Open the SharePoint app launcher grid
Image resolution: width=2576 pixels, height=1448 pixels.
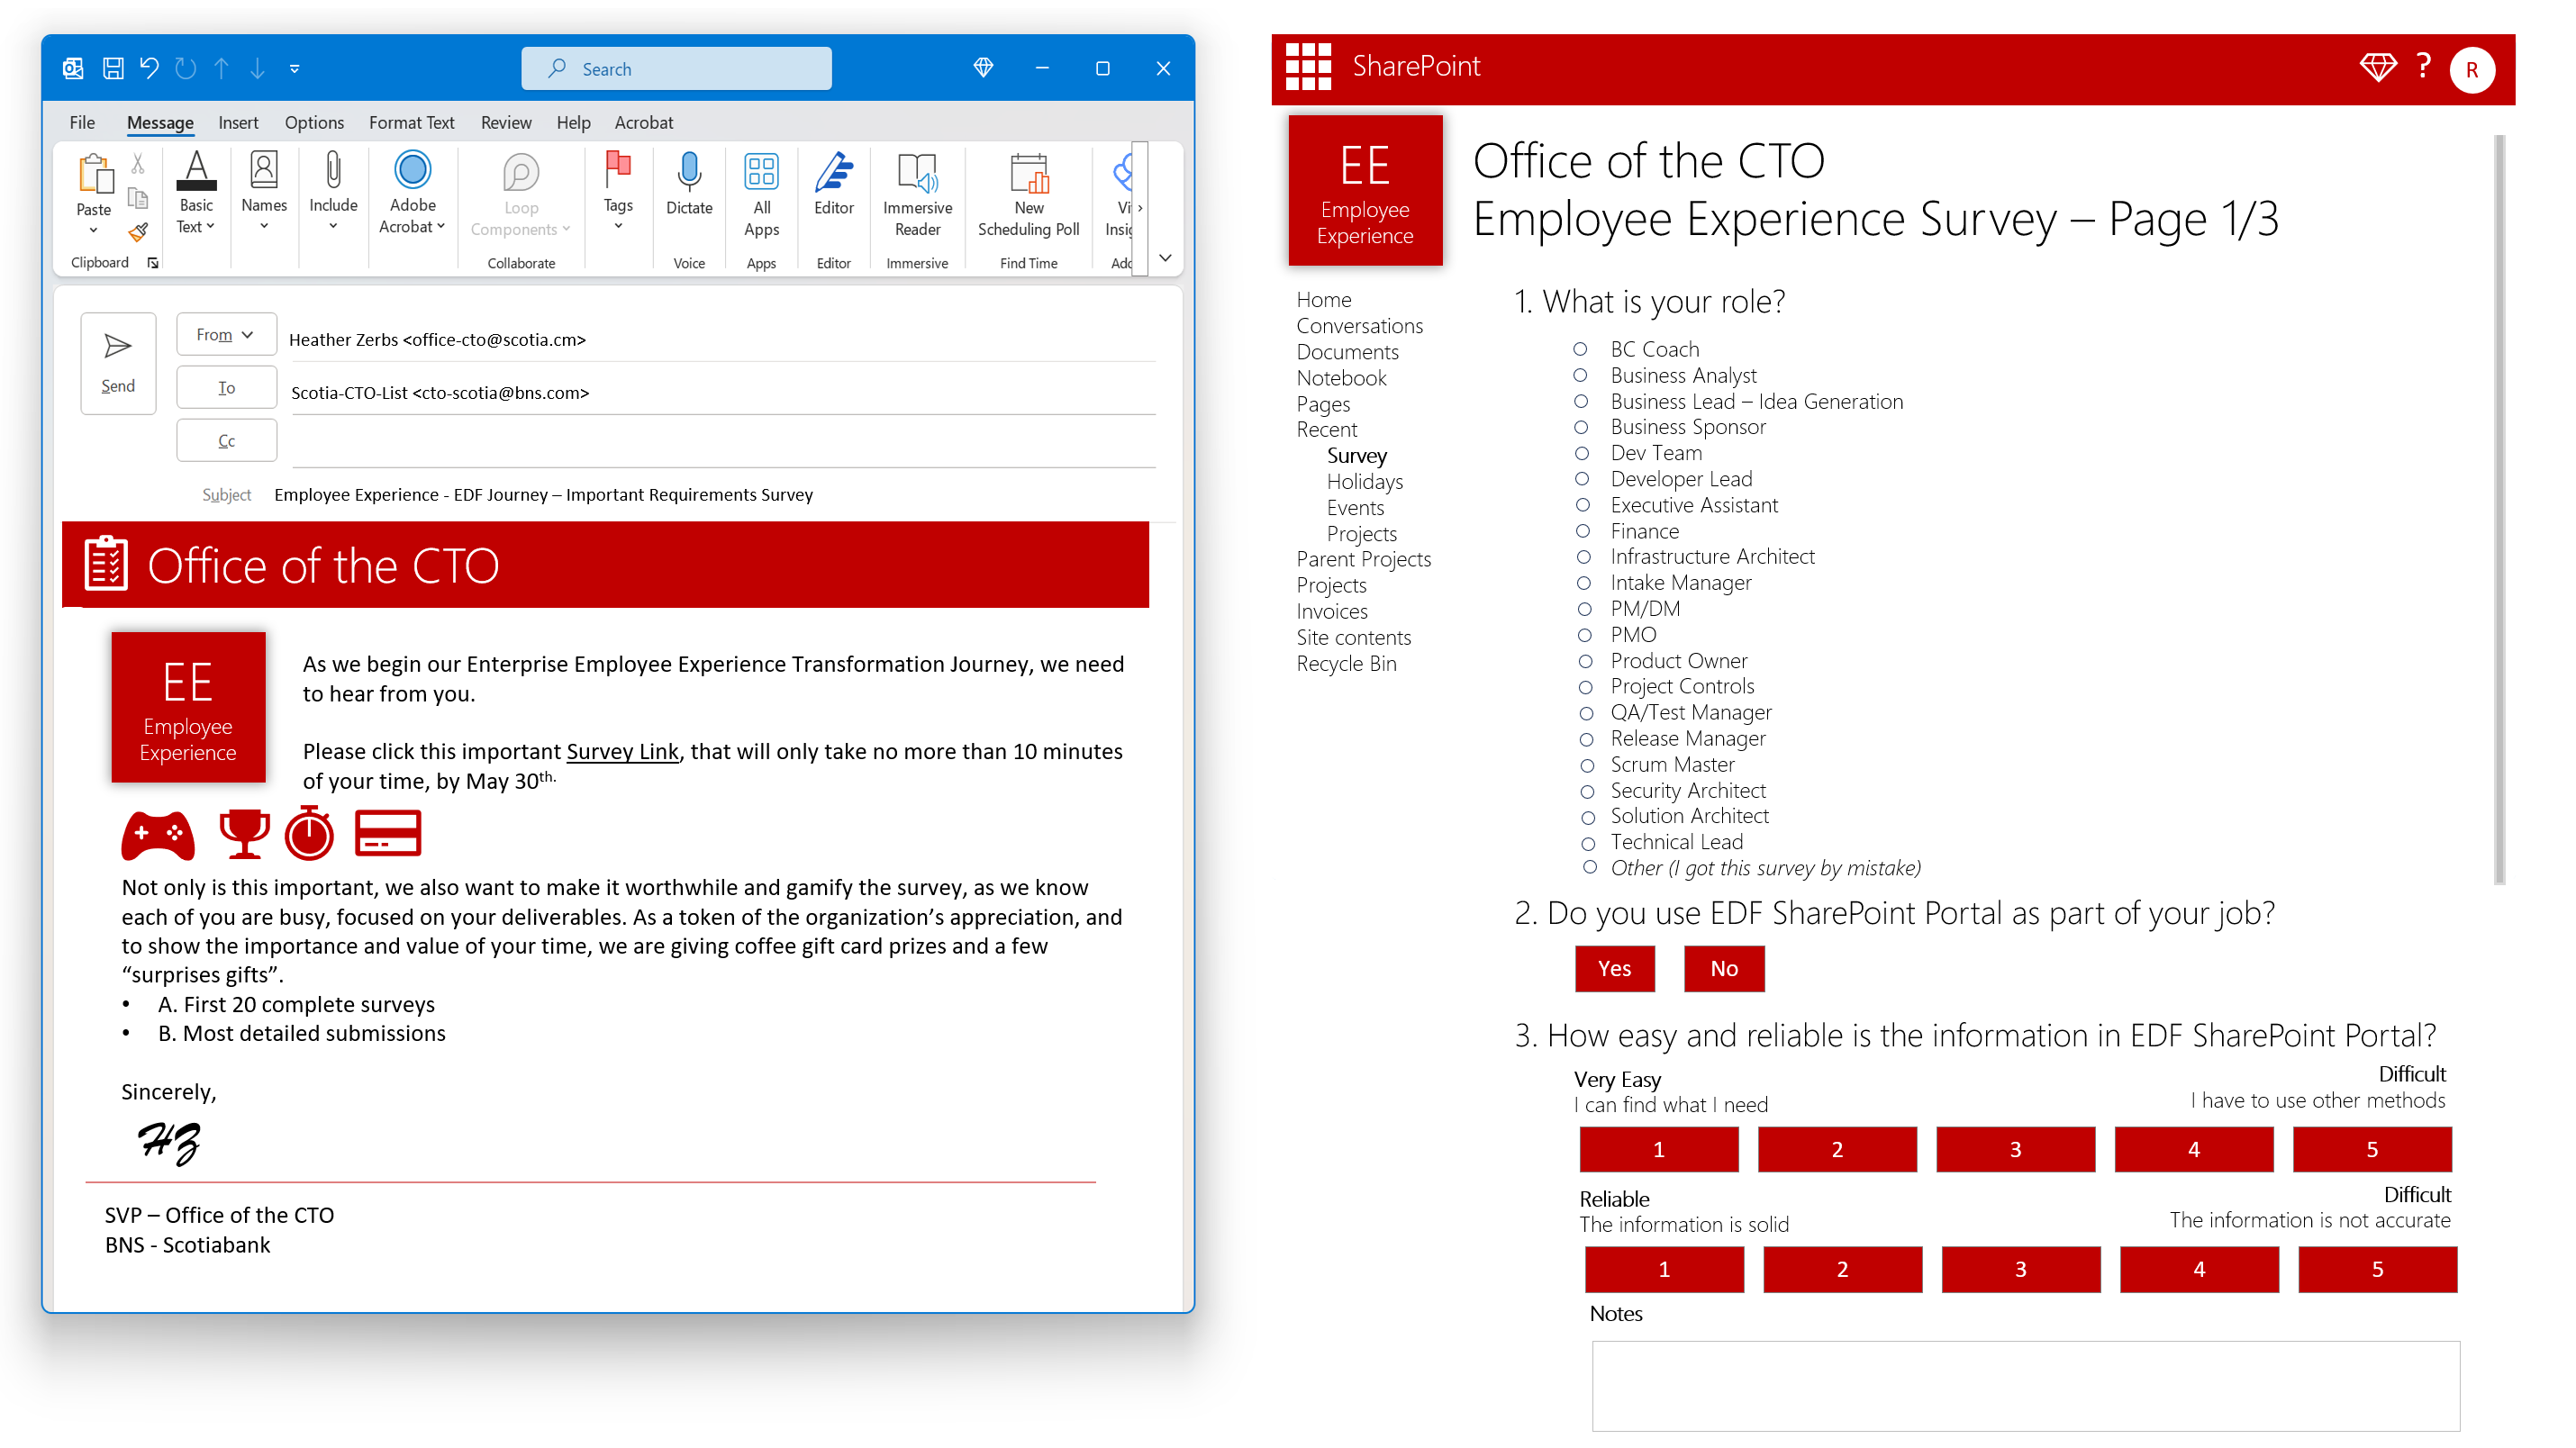tap(1308, 67)
